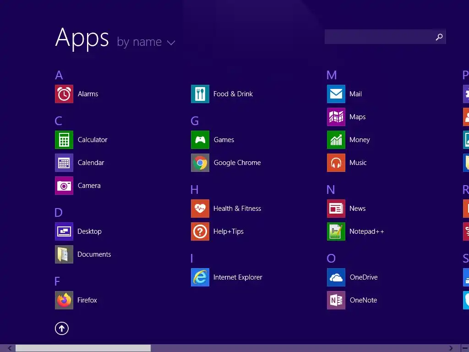The height and width of the screenshot is (352, 469).
Task: Open the Desktop tile icon
Action: point(64,231)
